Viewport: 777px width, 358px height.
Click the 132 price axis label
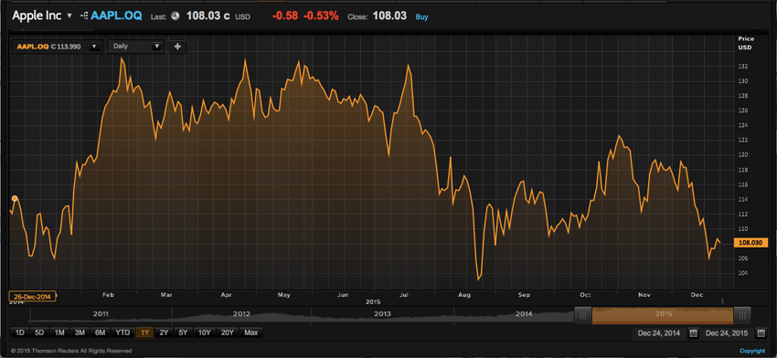coord(743,67)
